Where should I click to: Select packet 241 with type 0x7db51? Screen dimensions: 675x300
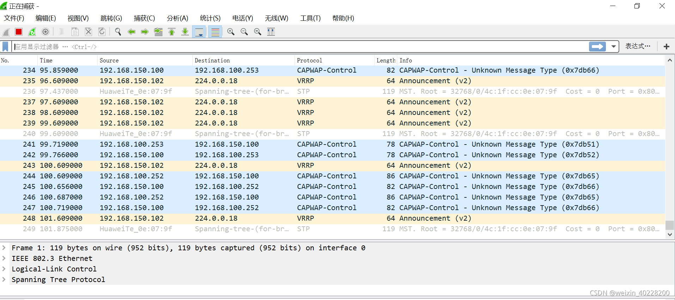click(332, 145)
